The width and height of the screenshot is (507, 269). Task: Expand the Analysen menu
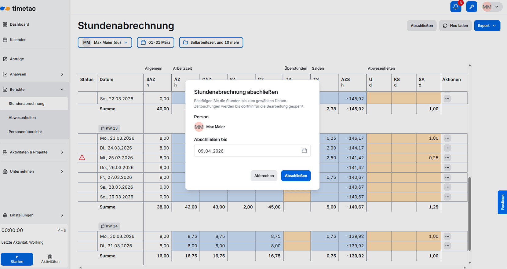pos(34,74)
